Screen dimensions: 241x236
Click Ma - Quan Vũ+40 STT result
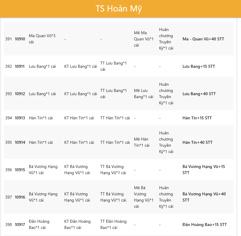203,39
